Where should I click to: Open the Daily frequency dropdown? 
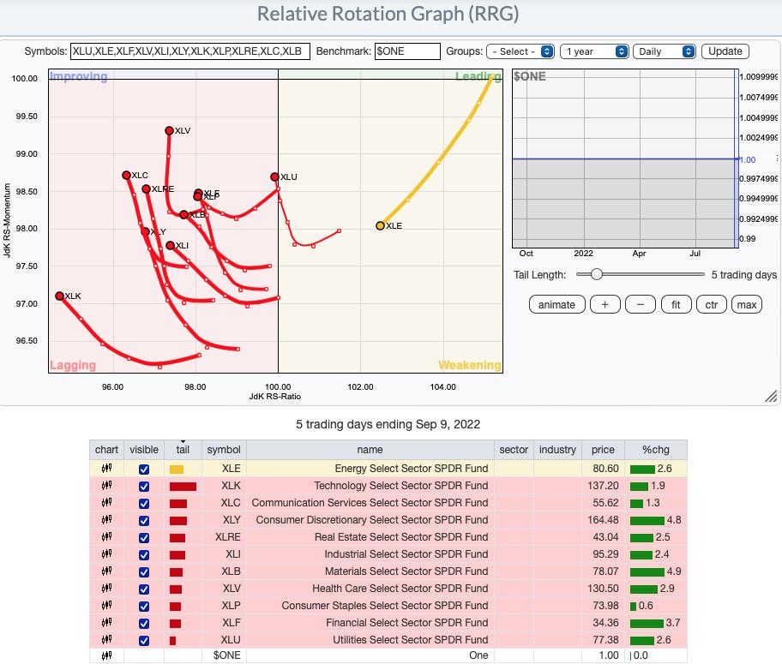click(x=664, y=51)
